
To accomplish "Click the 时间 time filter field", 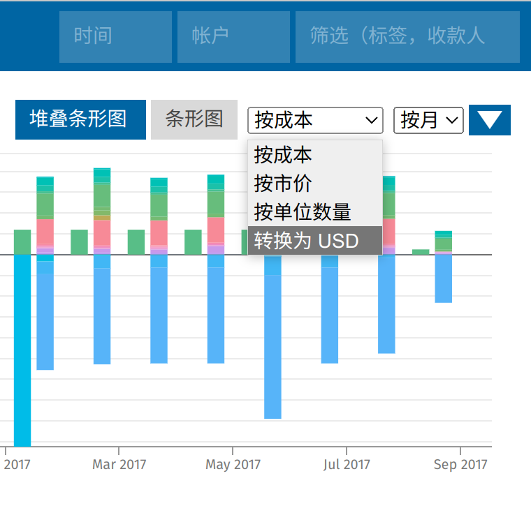I will (115, 36).
